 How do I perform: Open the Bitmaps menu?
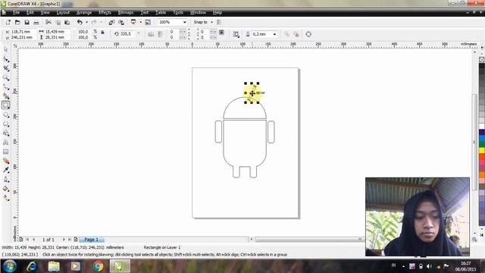[x=126, y=12]
